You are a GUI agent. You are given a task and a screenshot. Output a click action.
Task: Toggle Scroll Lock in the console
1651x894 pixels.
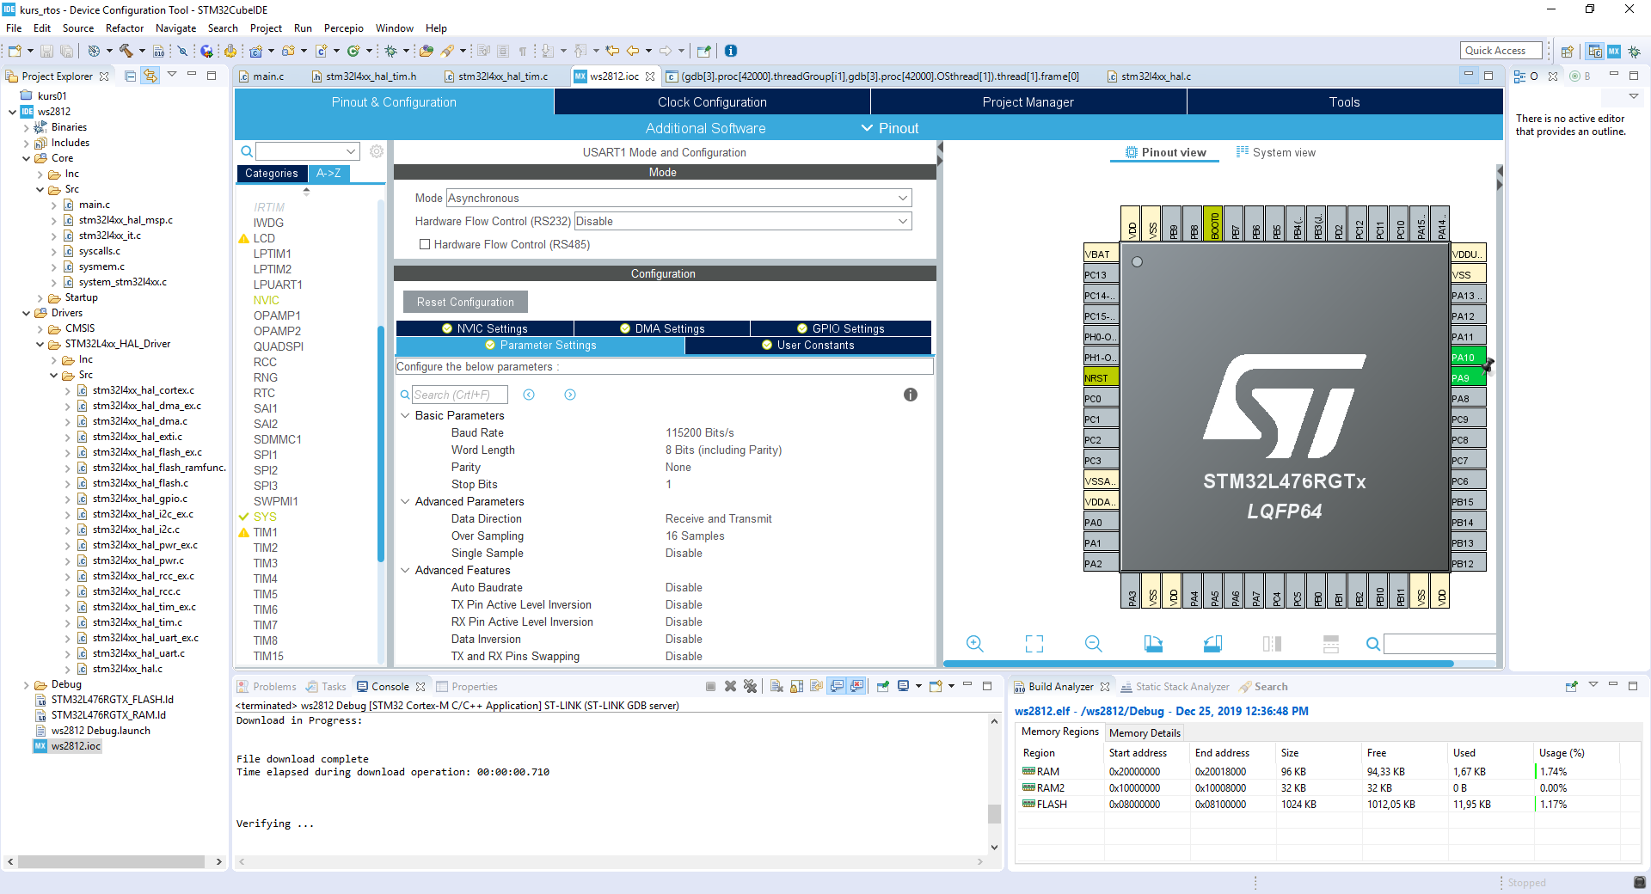coord(796,686)
